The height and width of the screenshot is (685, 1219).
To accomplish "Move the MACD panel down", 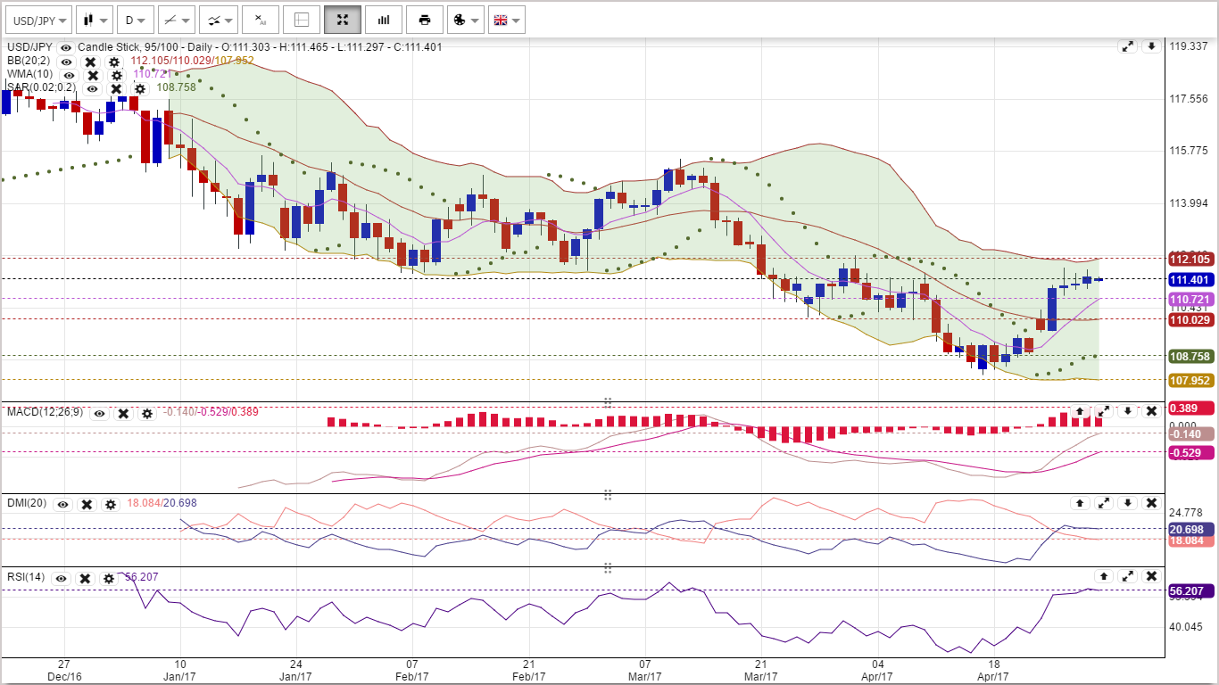I will [1128, 411].
